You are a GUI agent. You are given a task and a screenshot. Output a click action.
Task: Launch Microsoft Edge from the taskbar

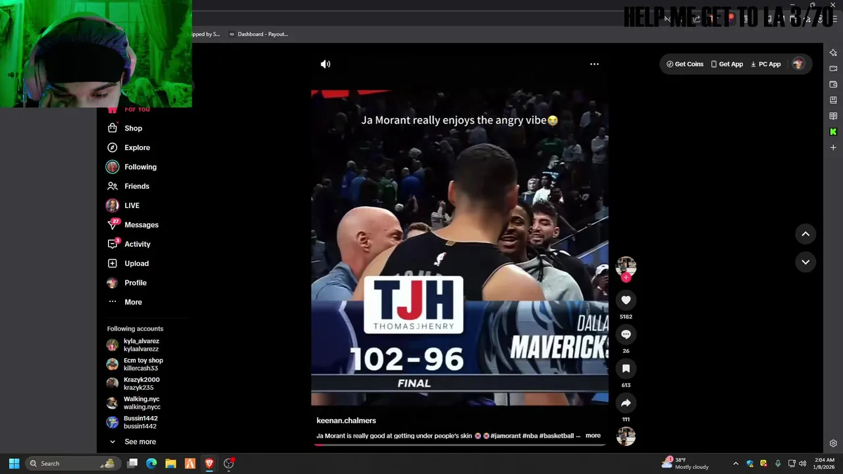(151, 463)
